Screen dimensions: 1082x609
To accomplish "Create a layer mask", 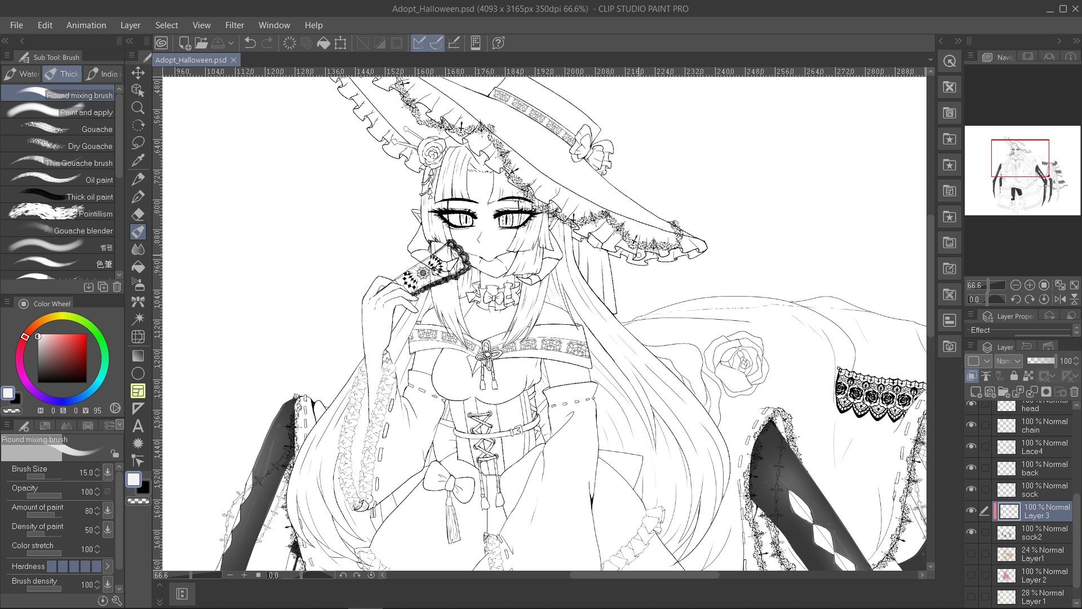I will [x=1046, y=392].
